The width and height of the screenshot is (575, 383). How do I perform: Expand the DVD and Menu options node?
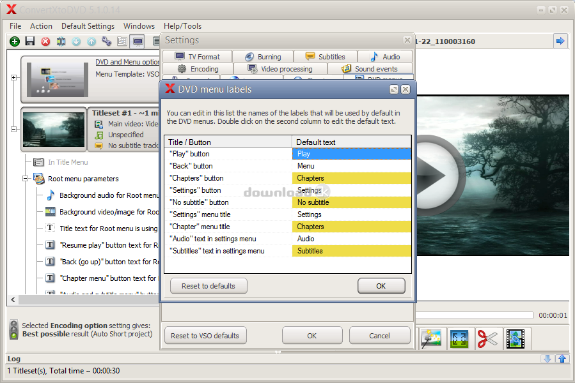pyautogui.click(x=13, y=78)
